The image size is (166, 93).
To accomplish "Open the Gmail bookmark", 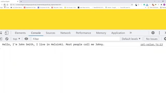I will click(x=6, y=7).
